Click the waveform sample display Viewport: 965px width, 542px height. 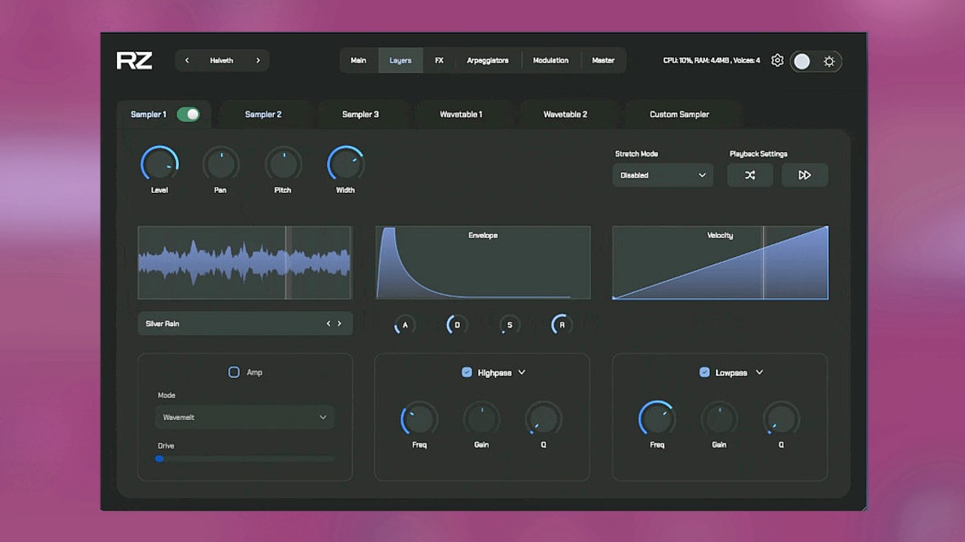[x=244, y=263]
